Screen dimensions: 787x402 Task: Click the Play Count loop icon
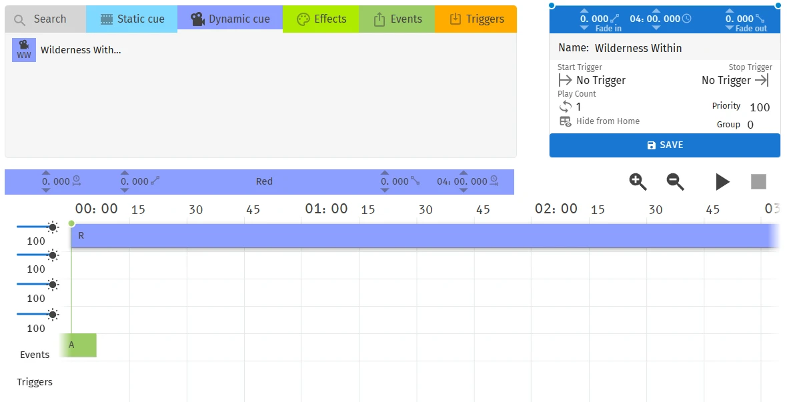tap(565, 107)
